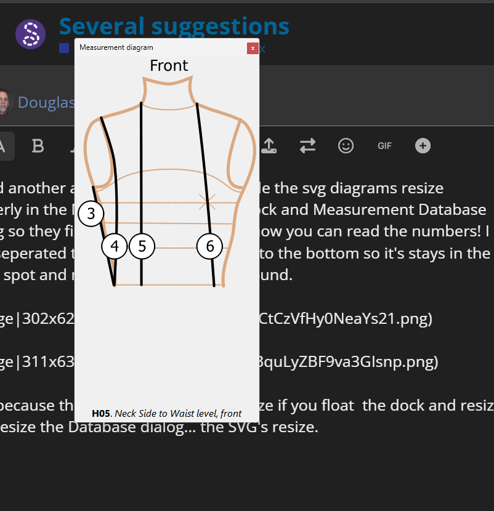Select measurement marker 3 on diagram
Viewport: 494px width, 511px height.
91,214
